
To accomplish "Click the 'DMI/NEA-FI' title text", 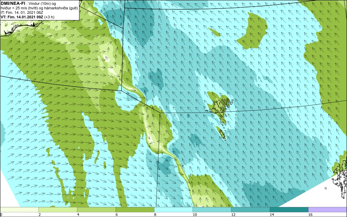I will pyautogui.click(x=13, y=3).
